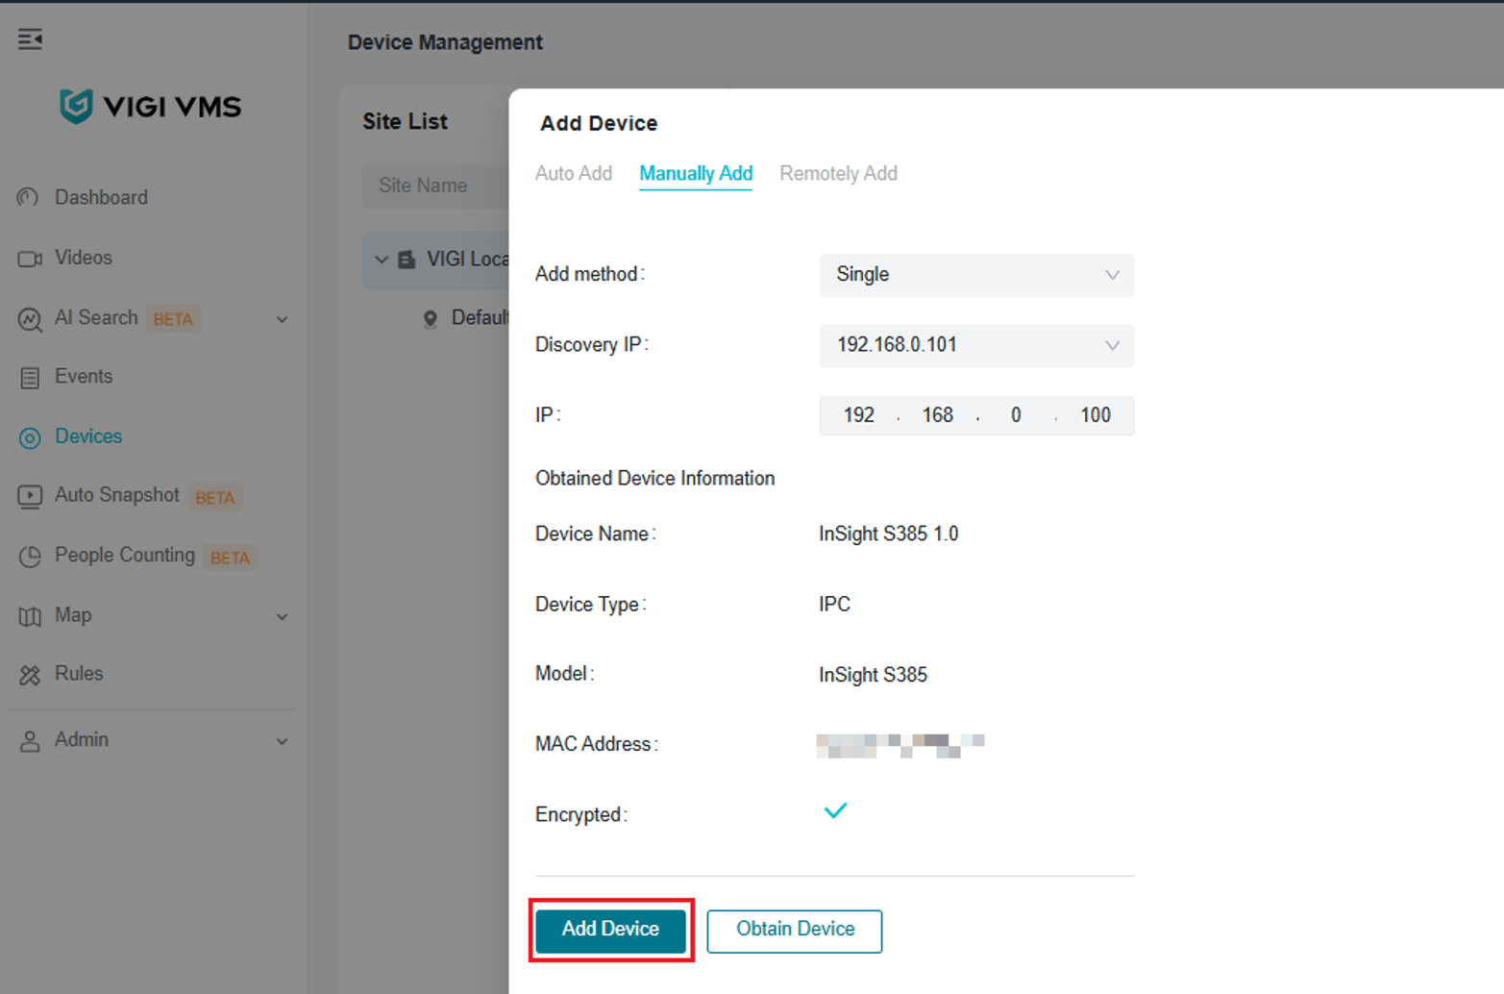Click the last IP octet 100
Screen dimensions: 1504x994
point(1096,415)
